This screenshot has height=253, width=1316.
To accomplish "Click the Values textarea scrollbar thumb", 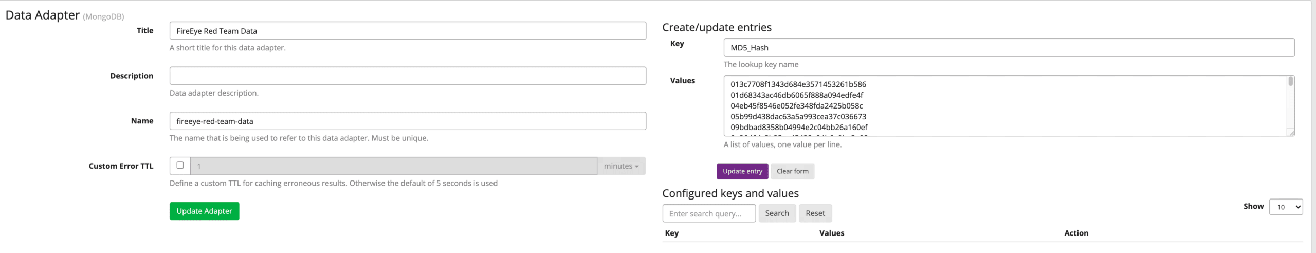I will (x=1290, y=81).
